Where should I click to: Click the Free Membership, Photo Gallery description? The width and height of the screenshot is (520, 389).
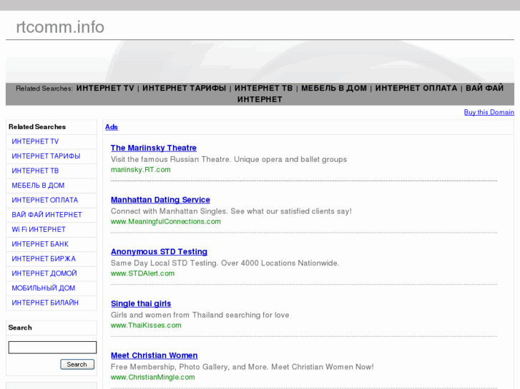(x=242, y=367)
